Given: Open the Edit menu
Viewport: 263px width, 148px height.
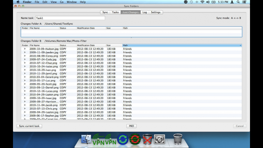Looking at the screenshot, I should click(45, 2).
